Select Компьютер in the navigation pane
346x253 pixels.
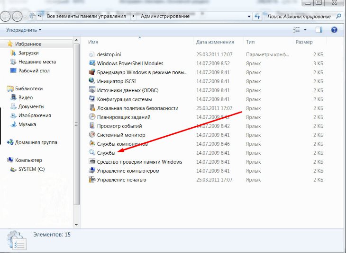[x=28, y=160]
